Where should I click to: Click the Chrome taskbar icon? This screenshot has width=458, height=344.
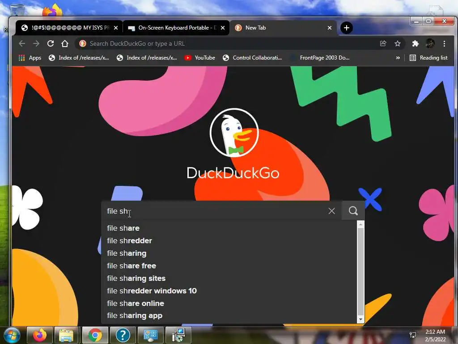click(x=95, y=335)
